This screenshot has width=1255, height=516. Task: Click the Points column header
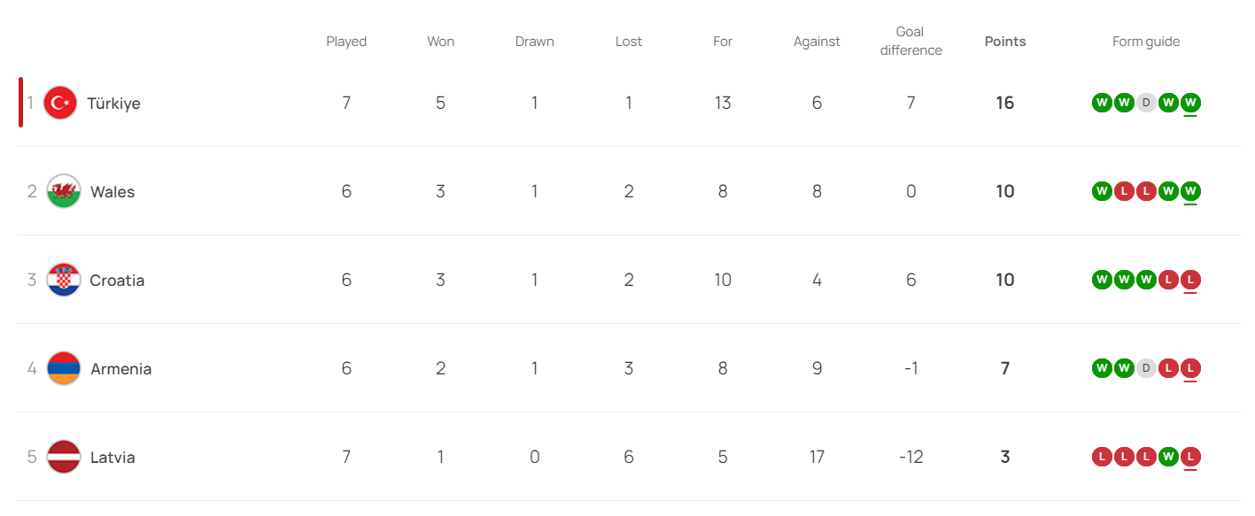pyautogui.click(x=1005, y=42)
